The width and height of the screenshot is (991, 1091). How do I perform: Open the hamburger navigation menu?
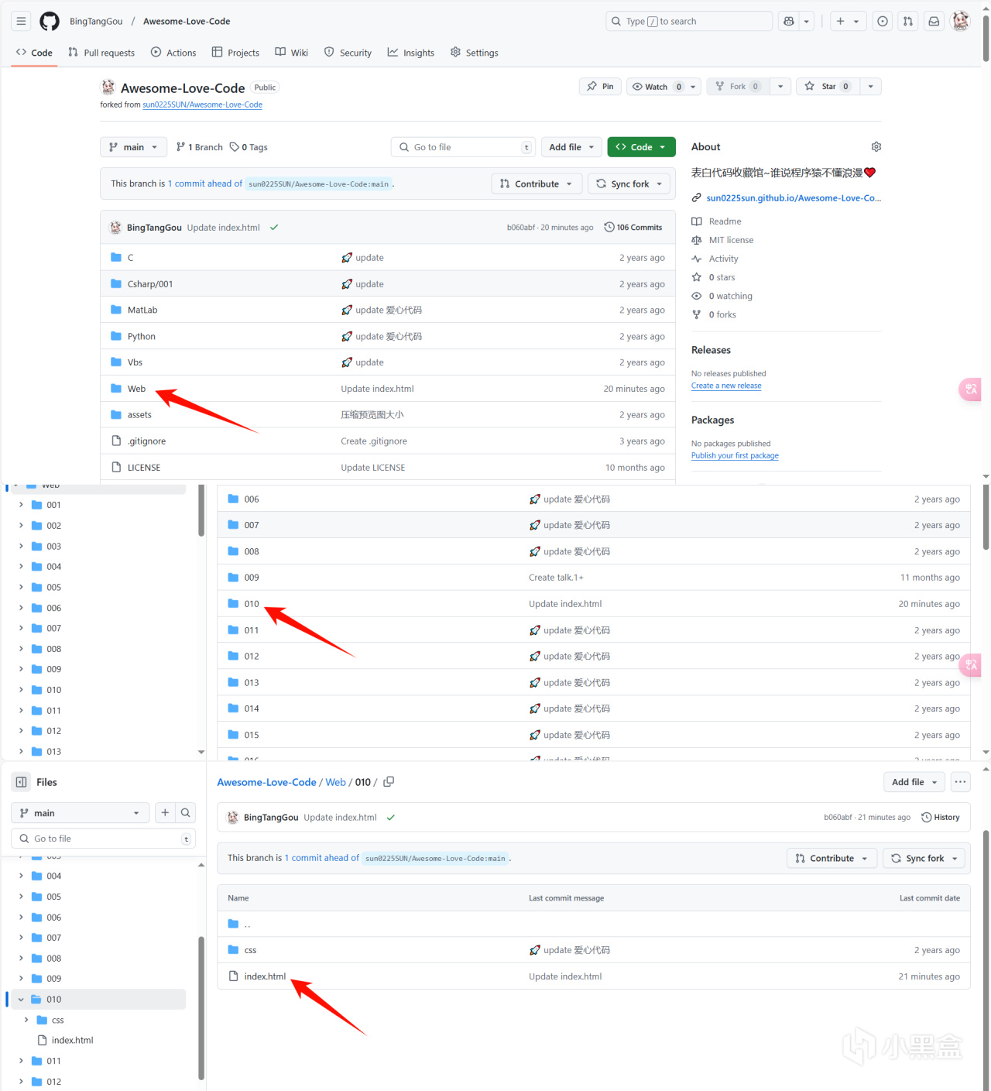click(x=22, y=21)
